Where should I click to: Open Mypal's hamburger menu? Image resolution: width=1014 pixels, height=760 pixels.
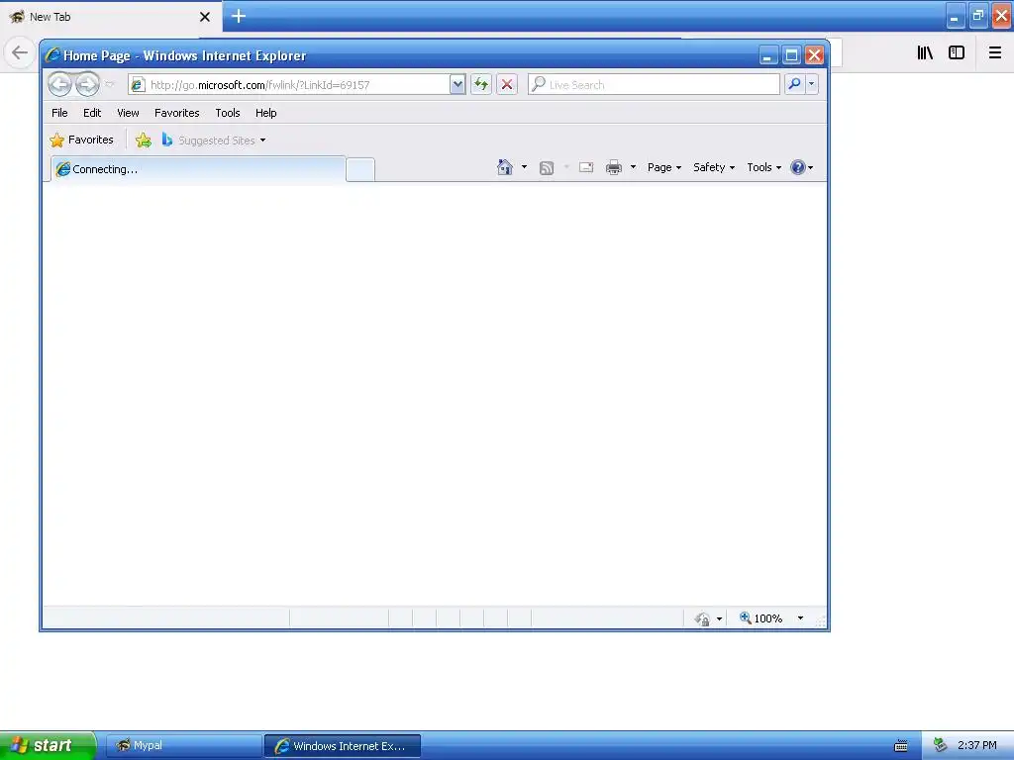(x=994, y=52)
